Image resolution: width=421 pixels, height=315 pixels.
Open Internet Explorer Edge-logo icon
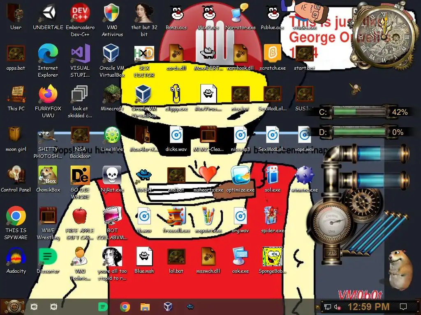point(48,54)
